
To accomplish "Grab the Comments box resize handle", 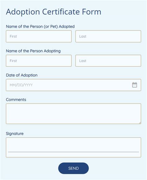I will pyautogui.click(x=140, y=123).
